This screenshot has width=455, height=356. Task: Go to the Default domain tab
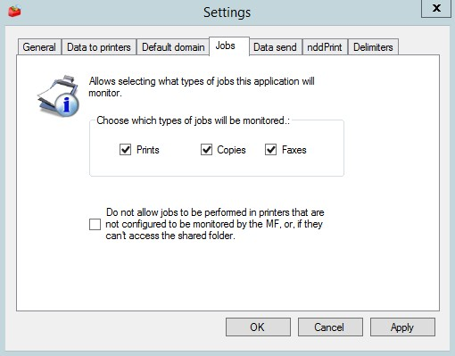click(x=173, y=47)
